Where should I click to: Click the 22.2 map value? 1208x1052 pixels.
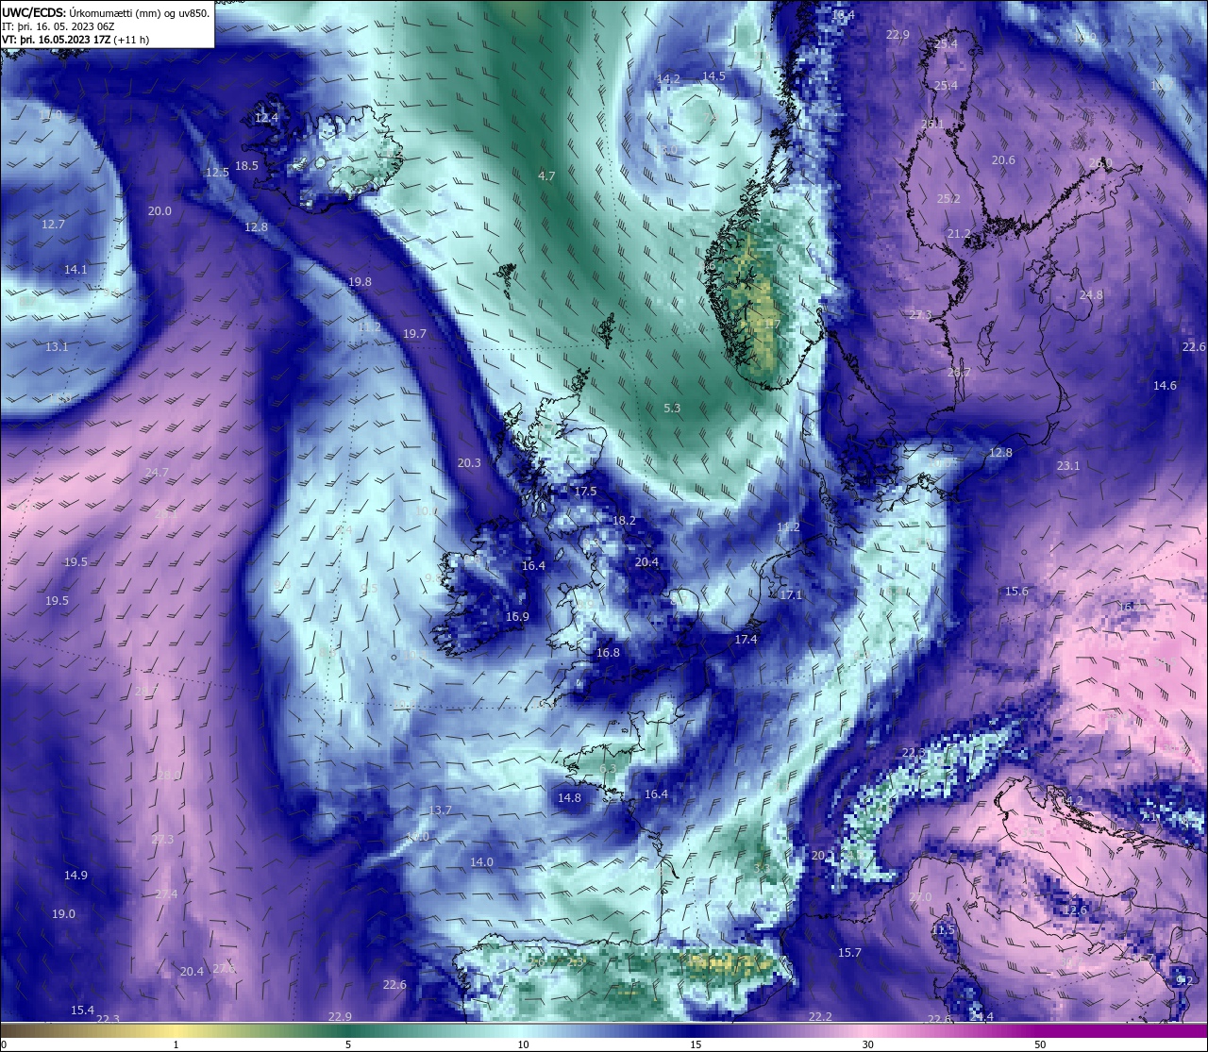[x=820, y=1017]
